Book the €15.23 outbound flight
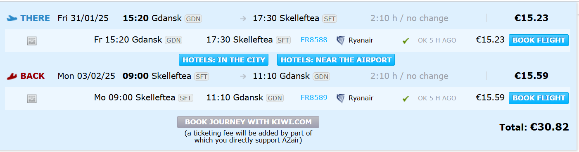This screenshot has width=579, height=152. point(539,40)
